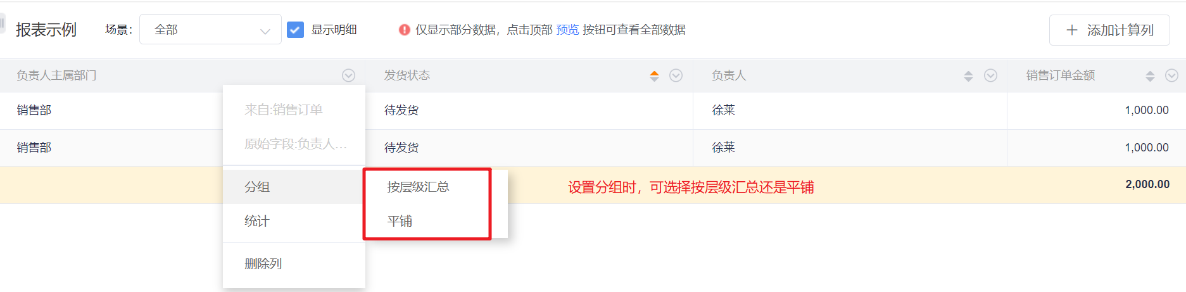Viewport: 1186px width, 292px height.
Task: Toggle the 显示明细 checkbox
Action: coord(295,30)
